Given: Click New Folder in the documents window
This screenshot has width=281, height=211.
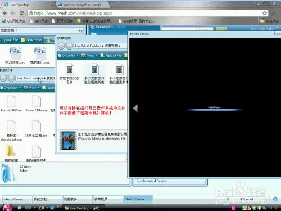Looking at the screenshot, I should tap(31, 40).
